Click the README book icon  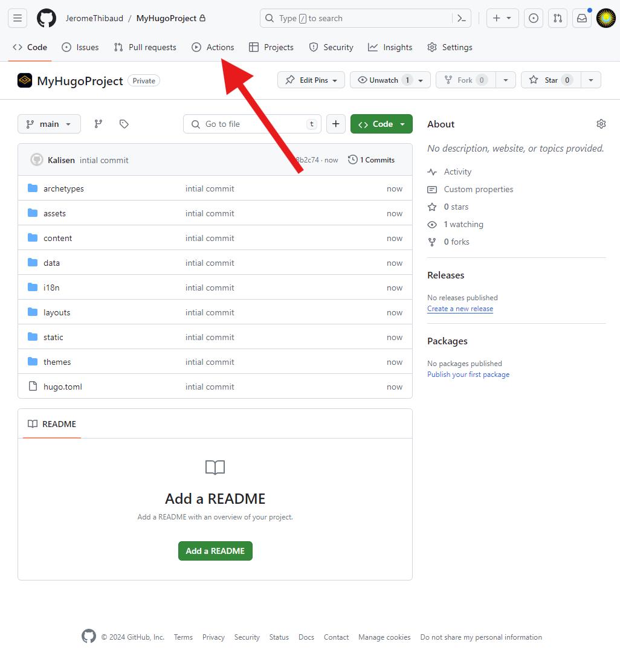pos(33,424)
